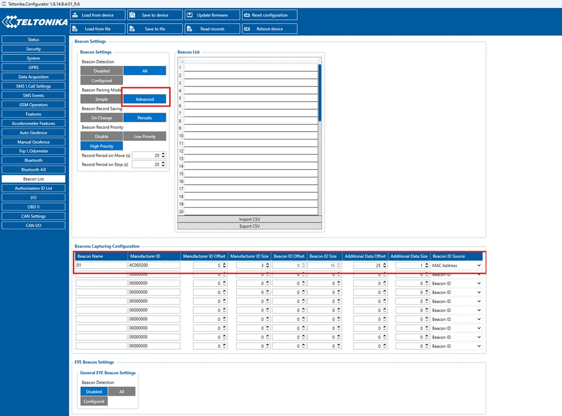Click Manufacturer ID field with 4C000200
Screen dimensions: 562x416
154,265
